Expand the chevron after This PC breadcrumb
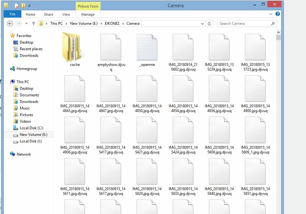Viewport: 306px width, 214px height. pyautogui.click(x=66, y=24)
